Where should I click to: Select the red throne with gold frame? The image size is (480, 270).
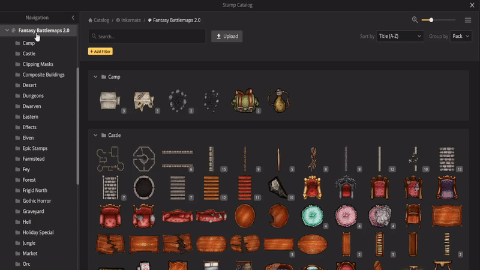point(312,187)
